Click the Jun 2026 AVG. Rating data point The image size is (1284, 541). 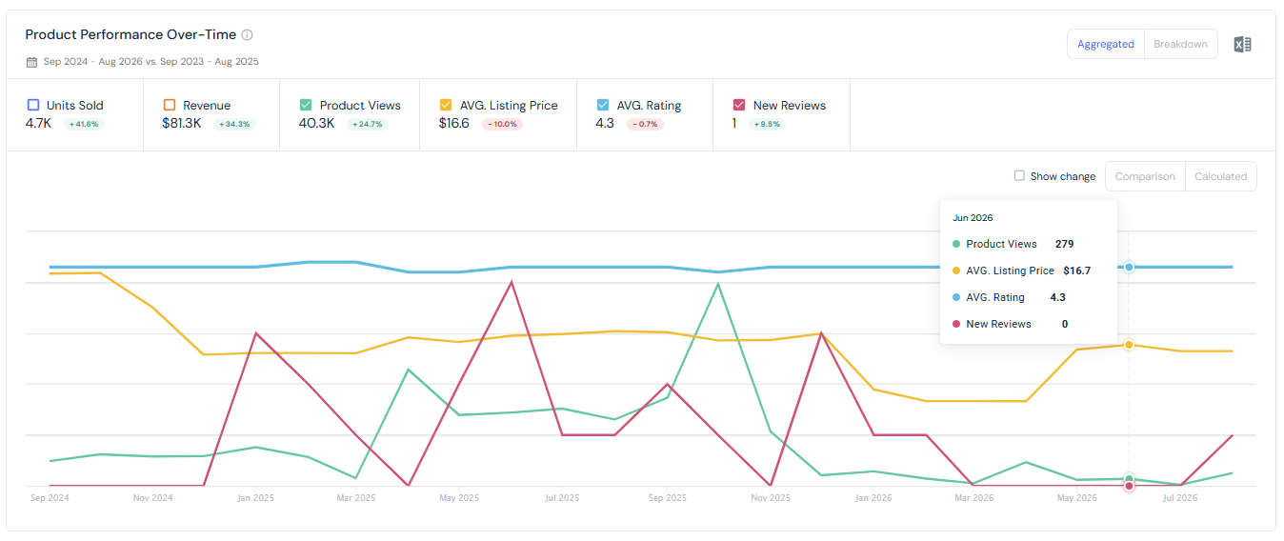click(x=1129, y=267)
